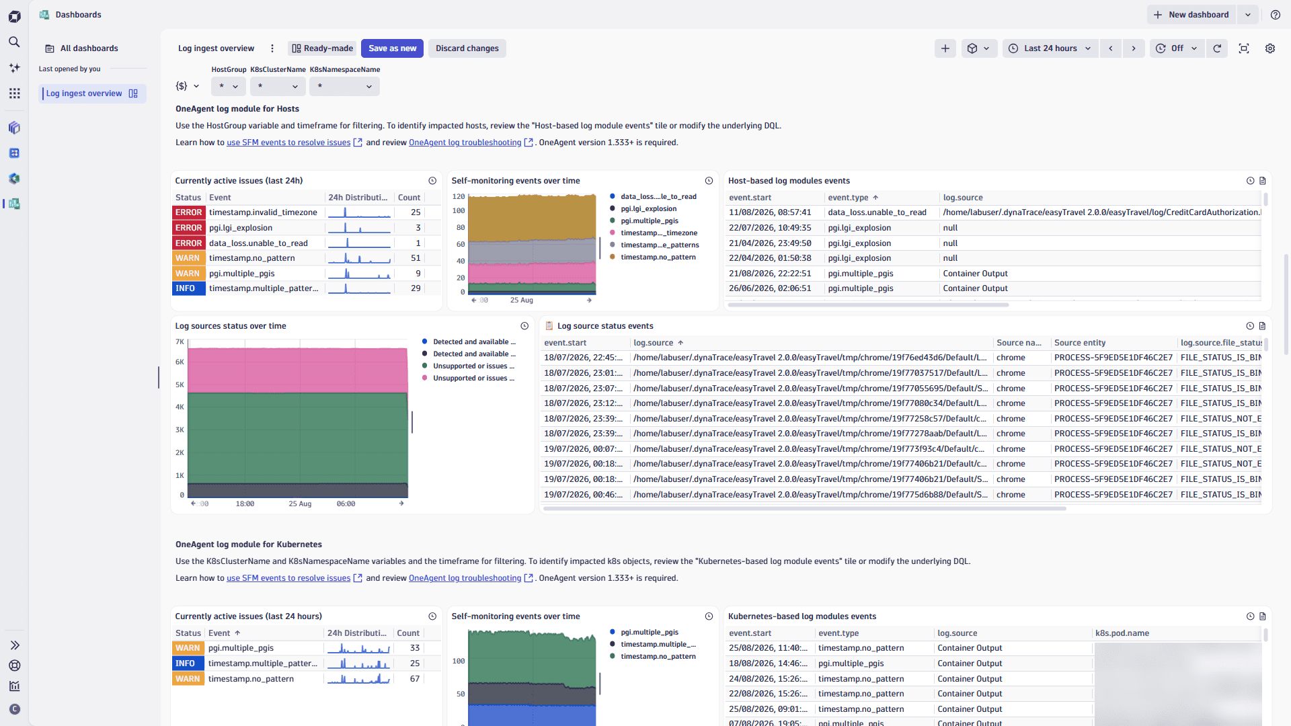The height and width of the screenshot is (726, 1291).
Task: Open the support icon in sidebar bottom
Action: pyautogui.click(x=14, y=665)
